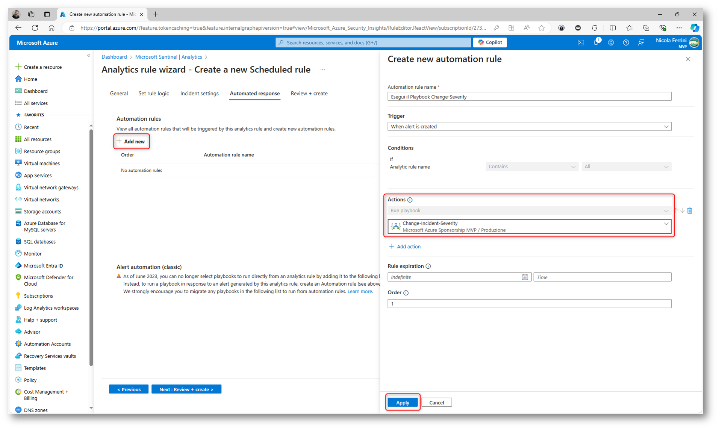Add this page to browser favorites star

pos(541,28)
